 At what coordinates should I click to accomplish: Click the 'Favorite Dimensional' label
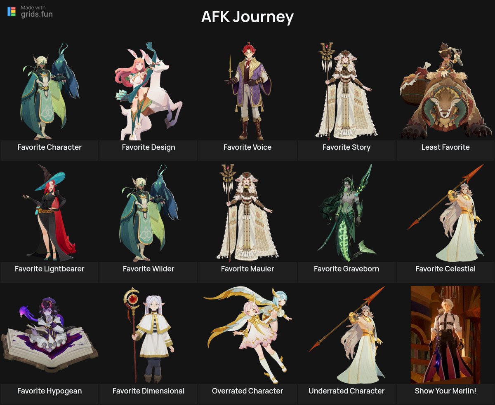(148, 391)
